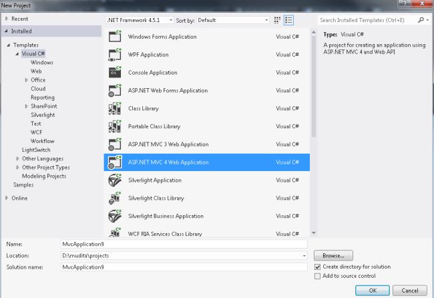Click the Browse... button
The image size is (434, 298).
click(333, 256)
